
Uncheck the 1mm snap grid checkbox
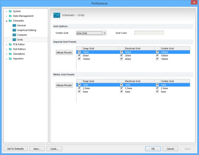[x=79, y=85]
